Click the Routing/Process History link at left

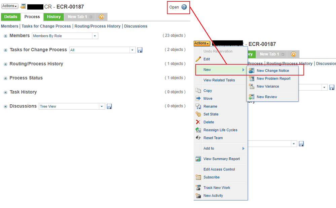point(98,26)
